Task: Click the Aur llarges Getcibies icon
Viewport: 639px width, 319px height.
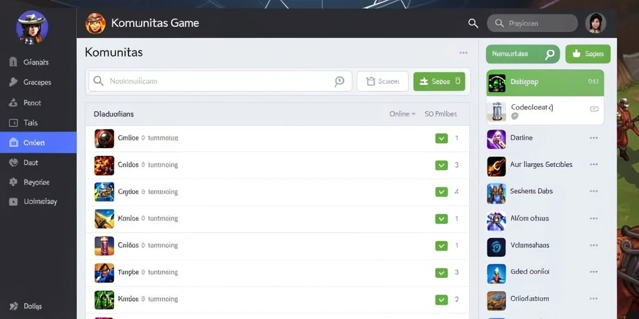Action: [x=496, y=166]
